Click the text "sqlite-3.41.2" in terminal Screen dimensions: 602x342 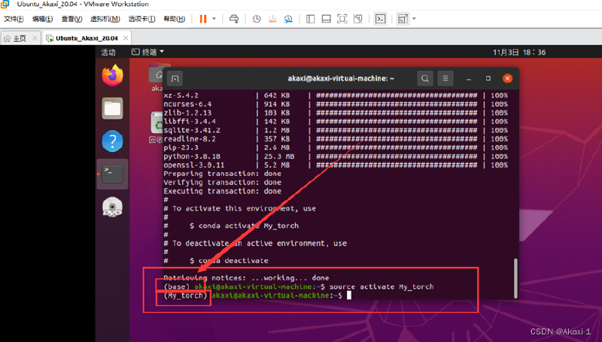[192, 130]
